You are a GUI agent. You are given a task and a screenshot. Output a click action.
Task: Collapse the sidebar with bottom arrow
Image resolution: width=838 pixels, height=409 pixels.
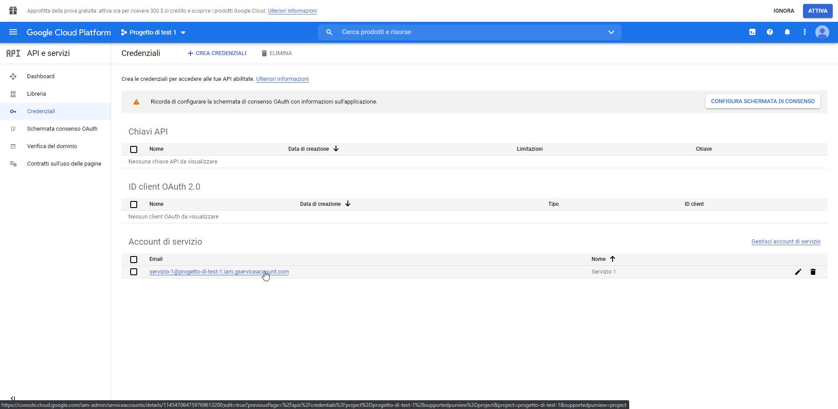13,398
